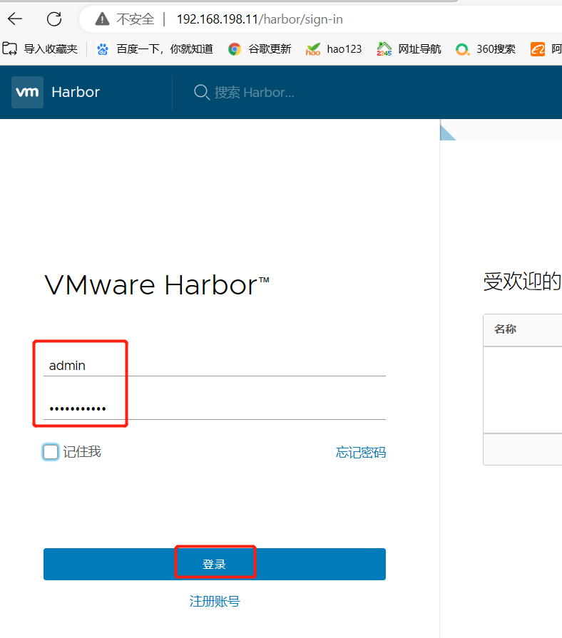
Task: Click the 不安全 security label
Action: (x=136, y=19)
